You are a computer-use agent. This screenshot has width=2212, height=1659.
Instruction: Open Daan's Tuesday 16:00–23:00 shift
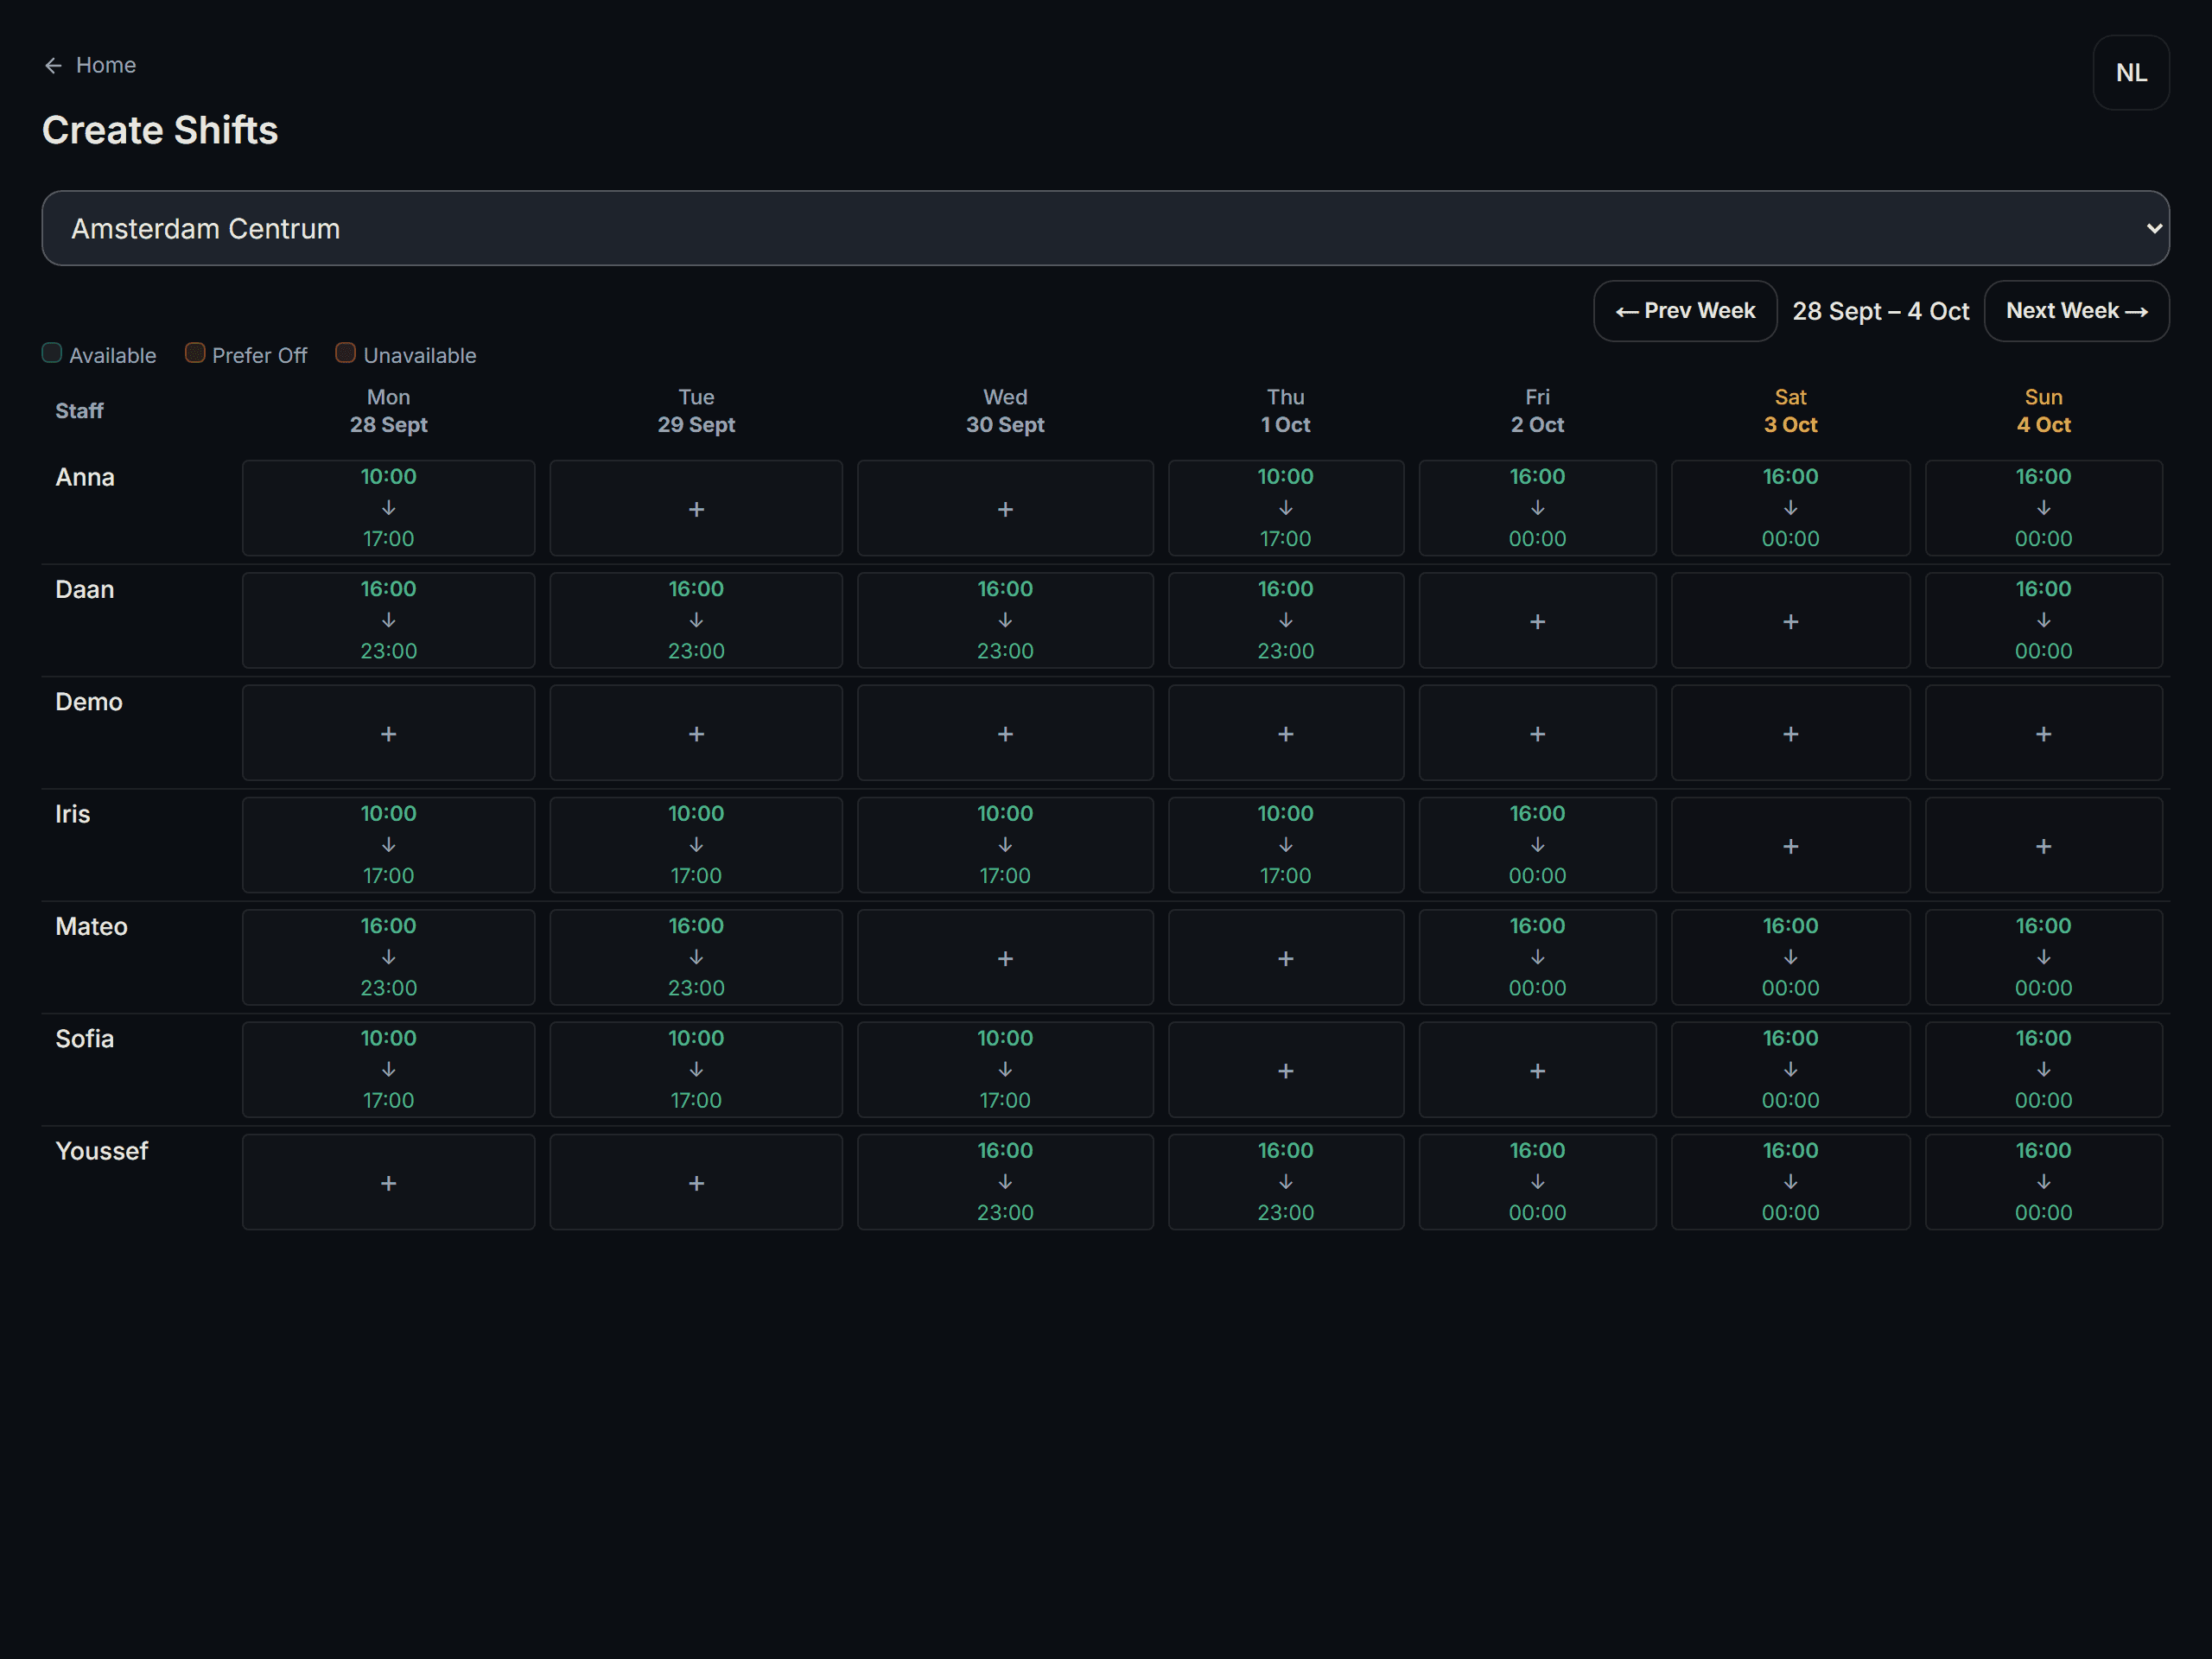[696, 621]
